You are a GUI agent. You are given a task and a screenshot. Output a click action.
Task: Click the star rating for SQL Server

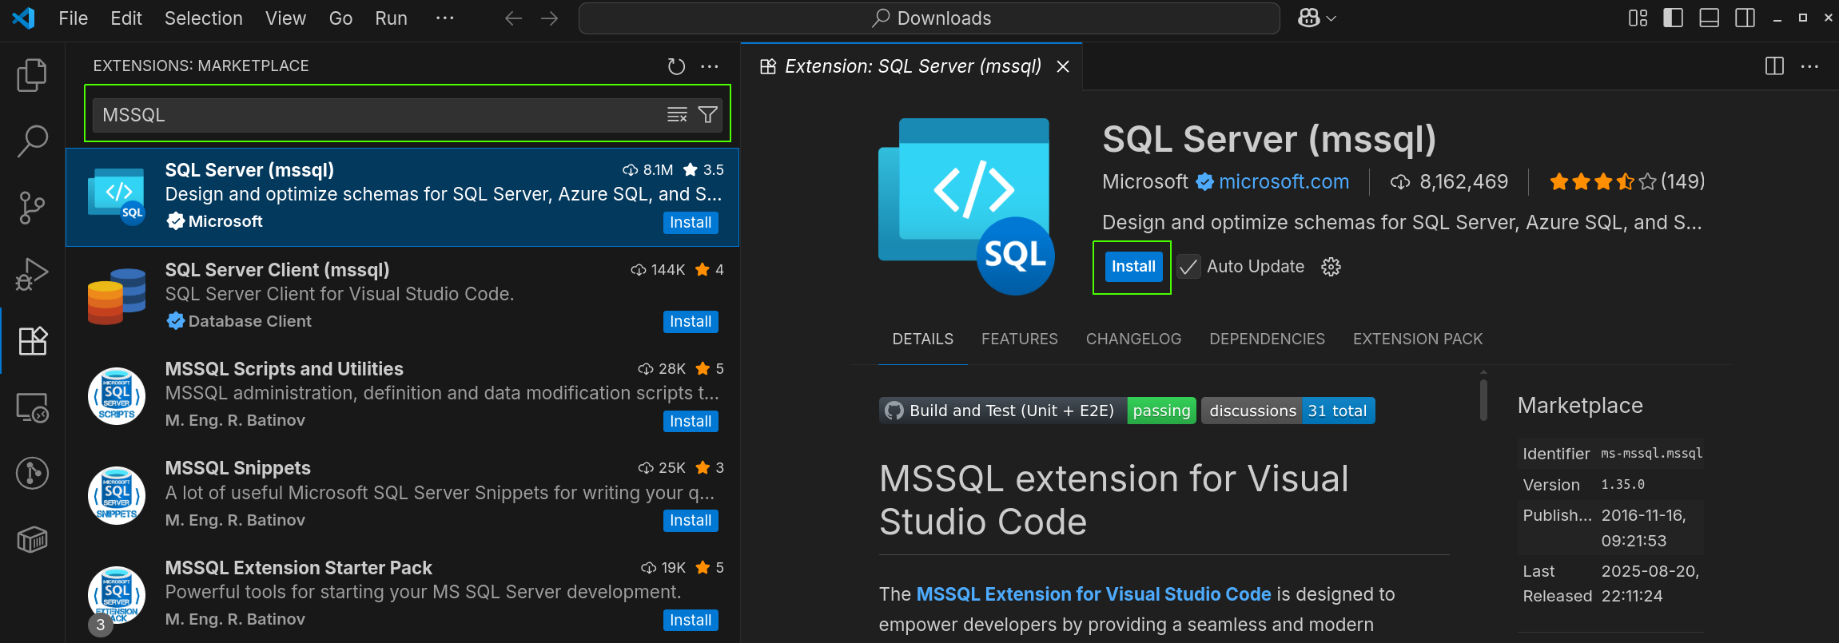1602,182
